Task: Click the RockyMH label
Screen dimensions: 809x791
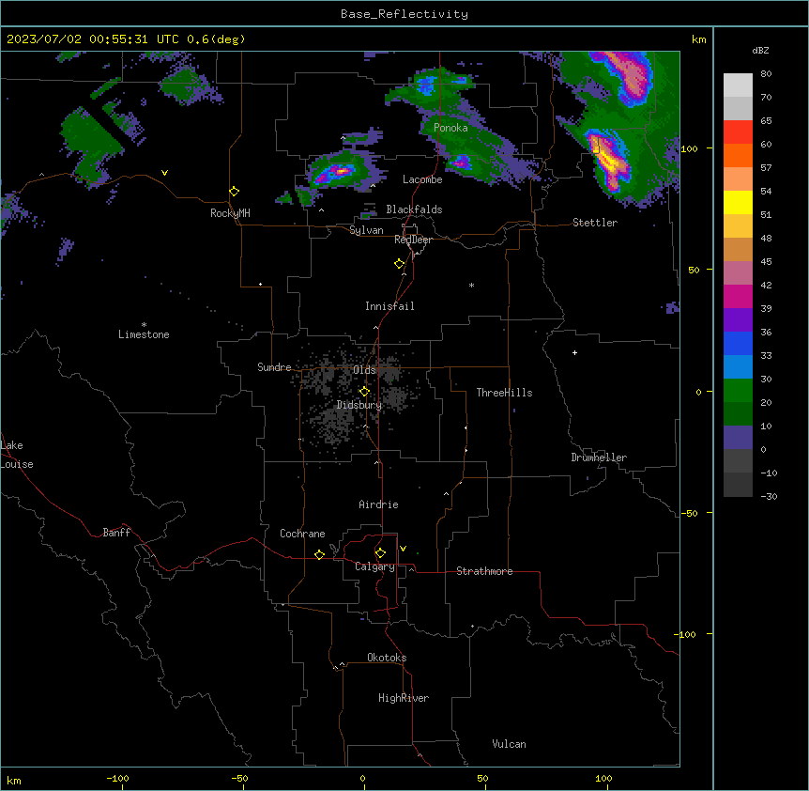Action: (x=230, y=213)
